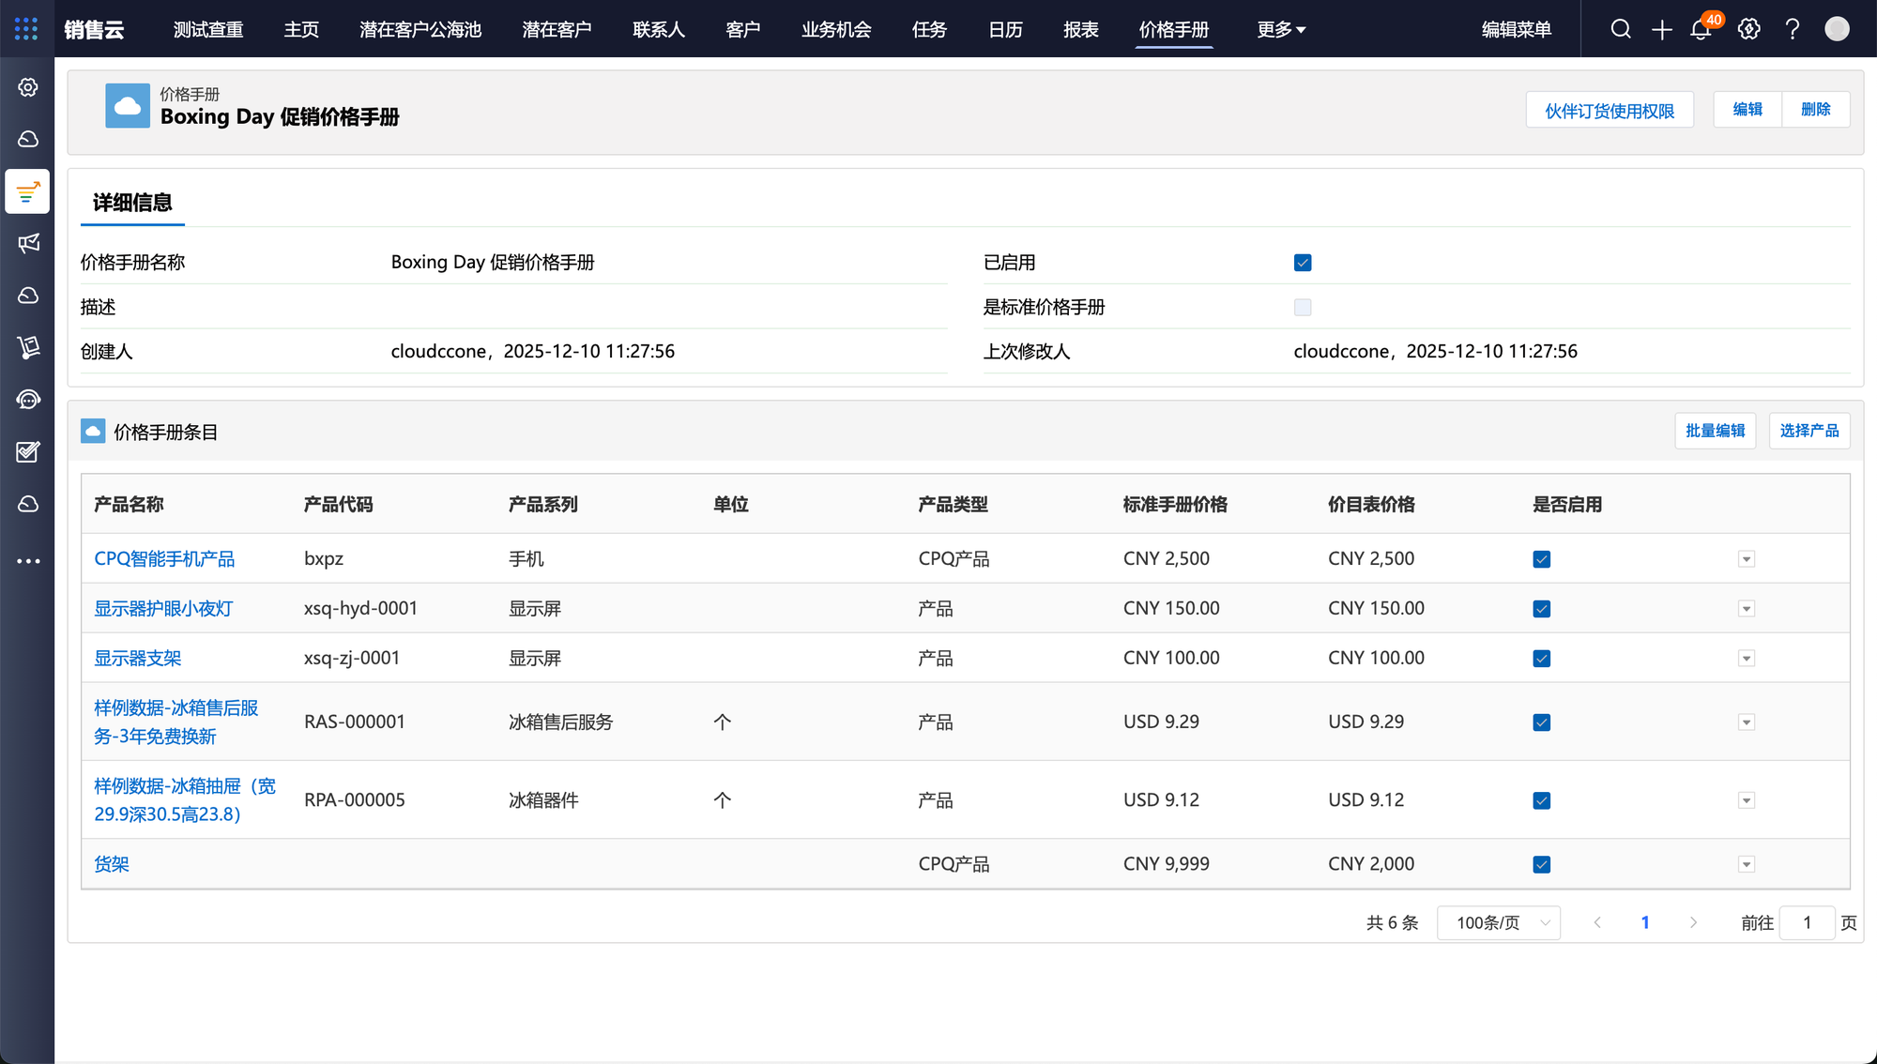Open row actions dropdown for 显示器支架
1877x1064 pixels.
(1746, 659)
